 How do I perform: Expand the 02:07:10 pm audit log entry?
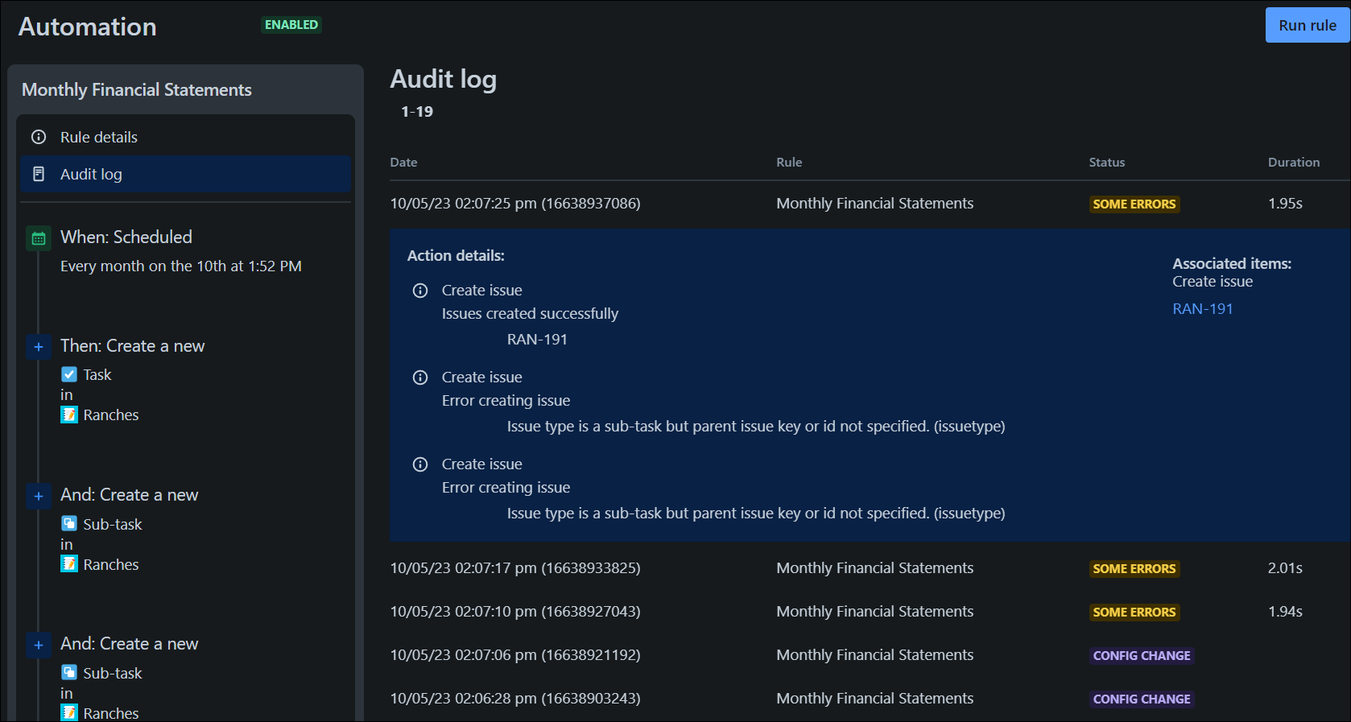click(x=870, y=612)
